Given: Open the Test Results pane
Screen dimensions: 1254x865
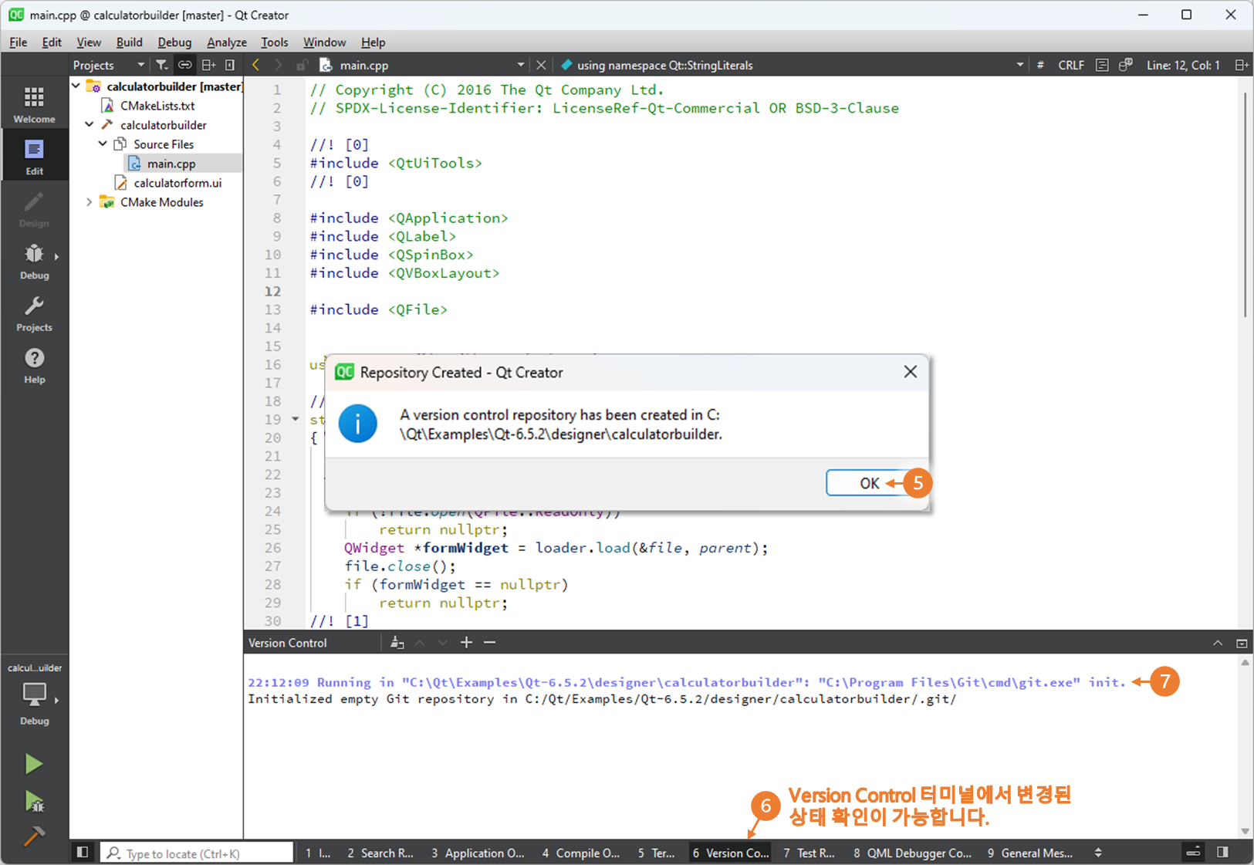Looking at the screenshot, I should 809,853.
